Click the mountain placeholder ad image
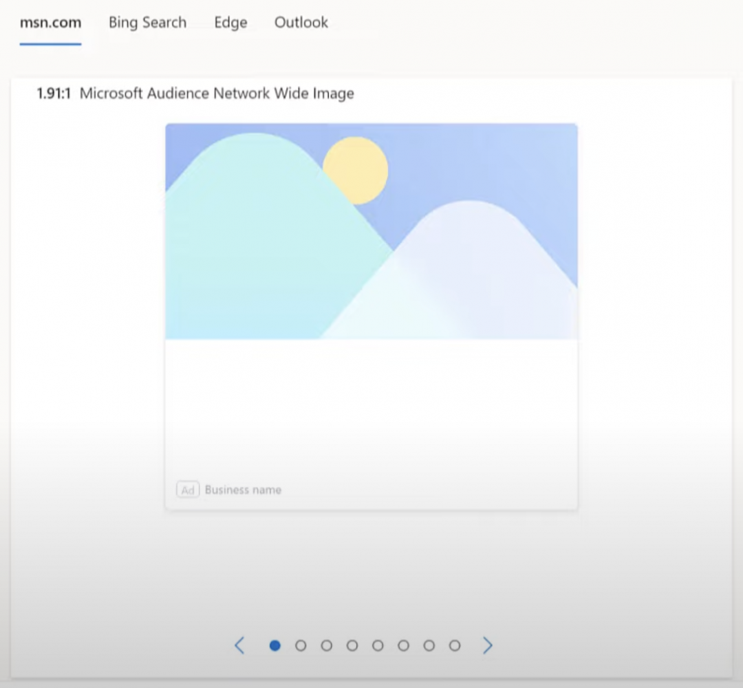This screenshot has width=743, height=688. point(371,231)
